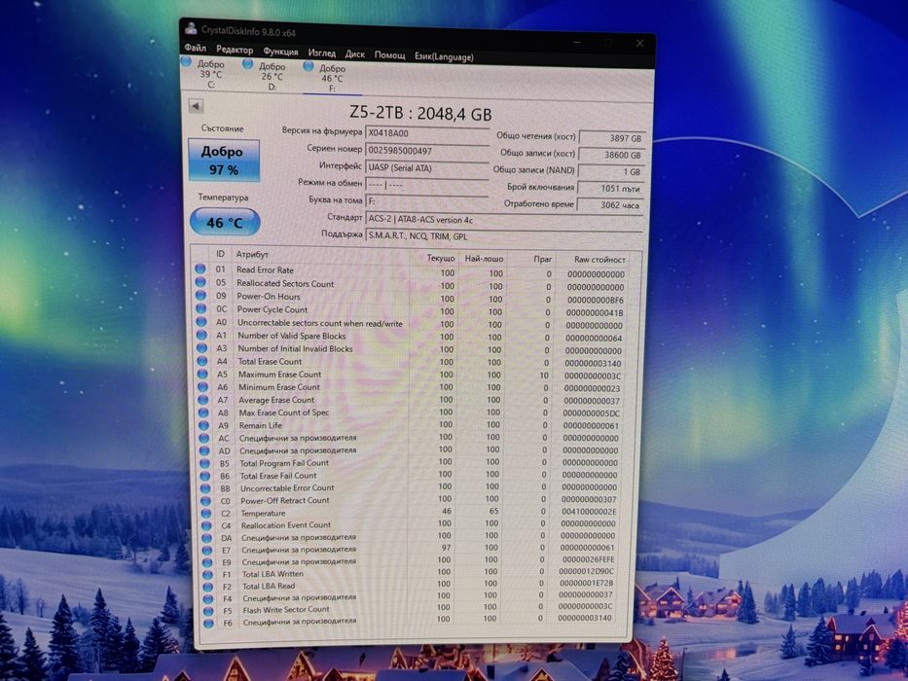Close the CrystalDiskInfo window
This screenshot has height=681, width=908.
pos(640,44)
